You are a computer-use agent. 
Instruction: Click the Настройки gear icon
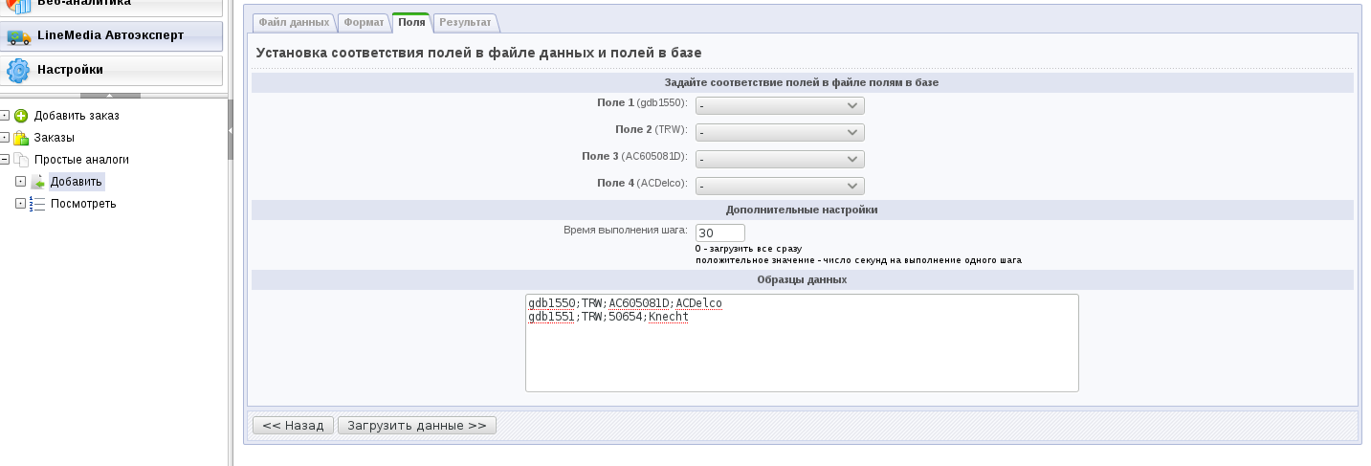[x=19, y=71]
